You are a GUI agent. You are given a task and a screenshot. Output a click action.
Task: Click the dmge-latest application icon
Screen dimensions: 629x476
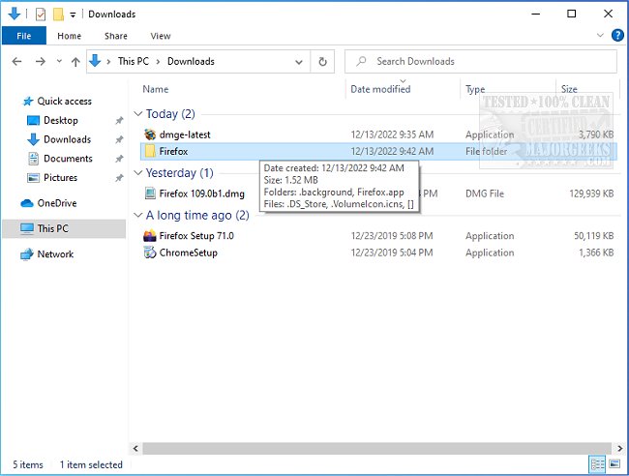[x=150, y=134]
